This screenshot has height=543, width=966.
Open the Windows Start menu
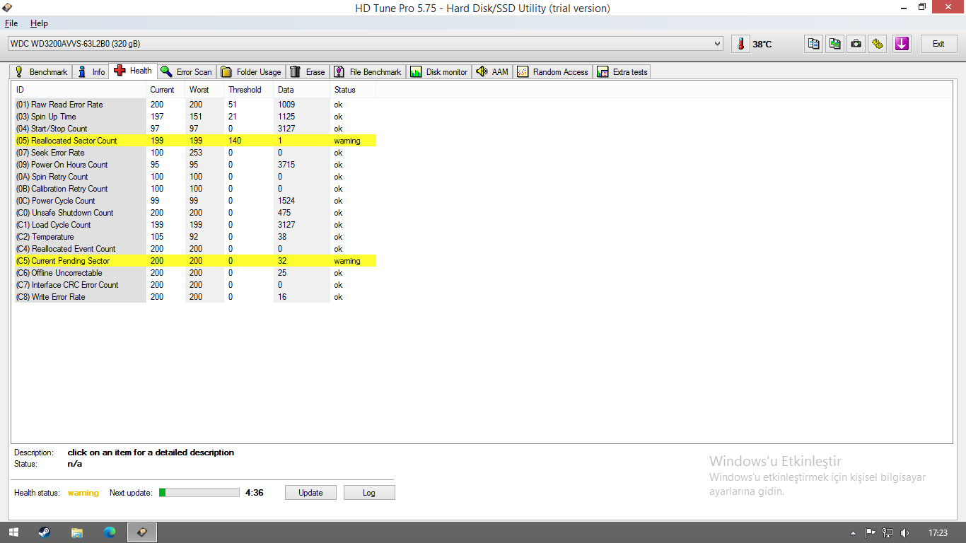pyautogui.click(x=14, y=532)
